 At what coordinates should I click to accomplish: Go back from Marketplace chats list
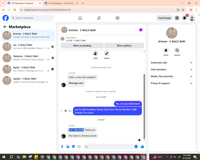5,27
